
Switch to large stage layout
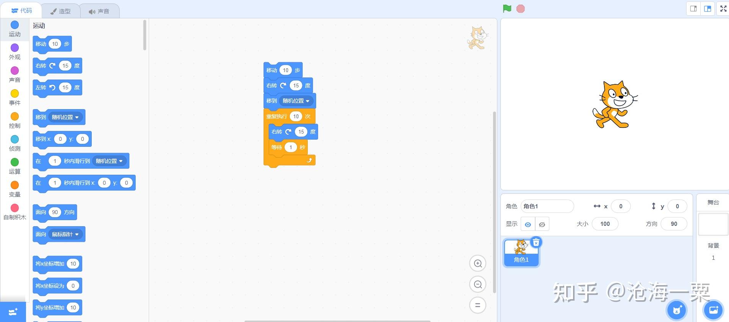click(x=708, y=8)
